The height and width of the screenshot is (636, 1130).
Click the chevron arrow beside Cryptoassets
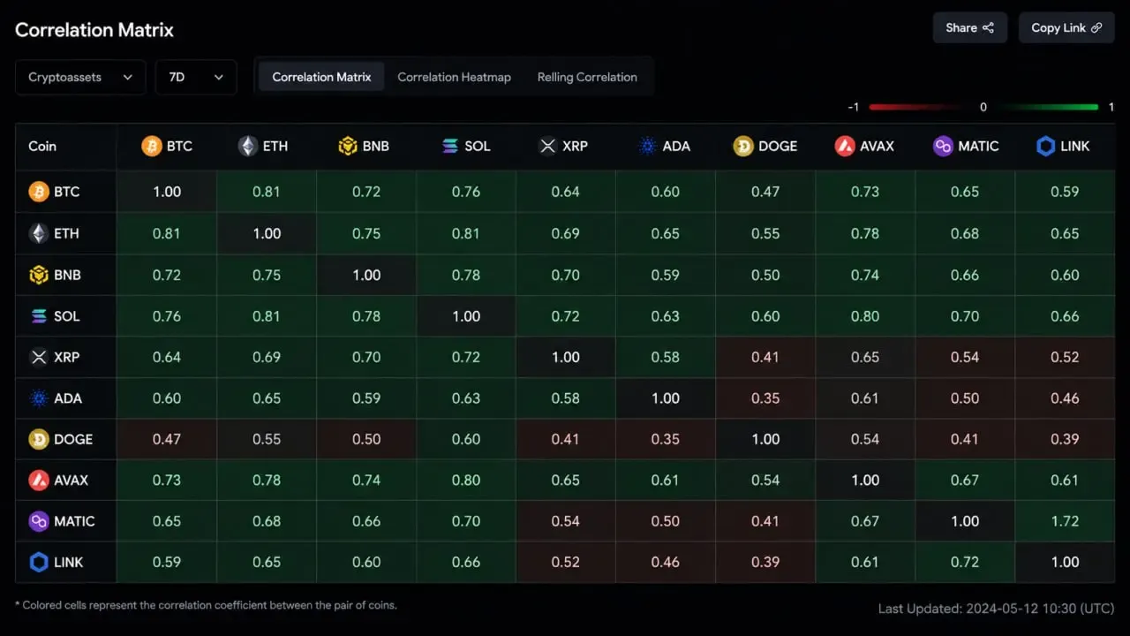[x=127, y=77]
